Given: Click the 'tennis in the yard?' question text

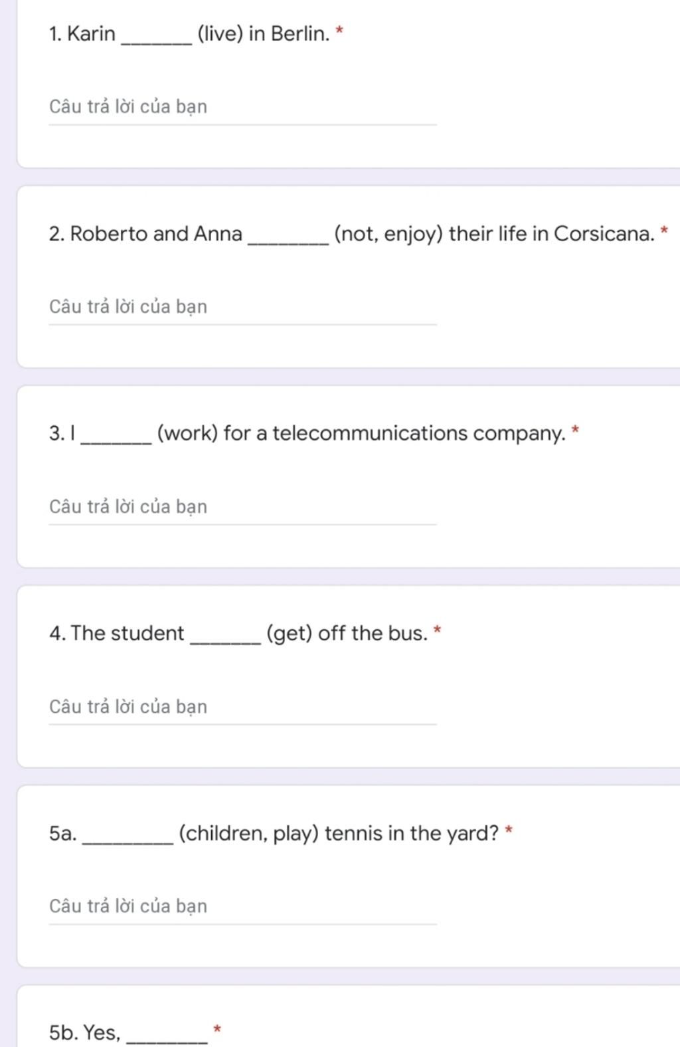Looking at the screenshot, I should (412, 833).
